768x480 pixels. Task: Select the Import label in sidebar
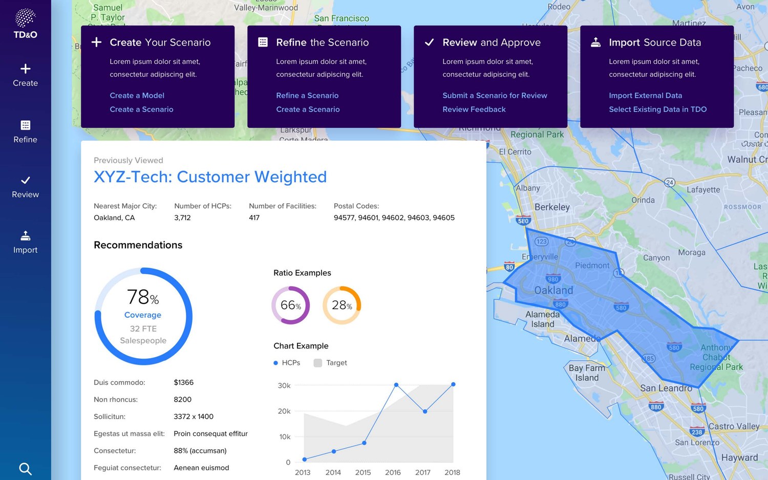pos(26,250)
